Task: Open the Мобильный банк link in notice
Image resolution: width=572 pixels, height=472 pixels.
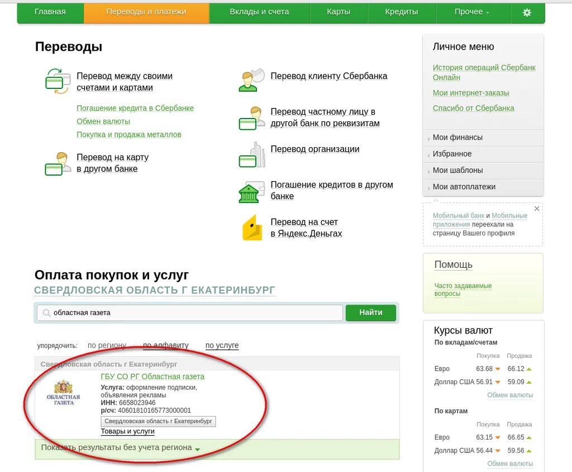Action: point(458,215)
